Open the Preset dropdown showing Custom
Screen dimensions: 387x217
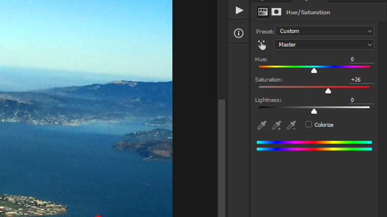tap(325, 31)
